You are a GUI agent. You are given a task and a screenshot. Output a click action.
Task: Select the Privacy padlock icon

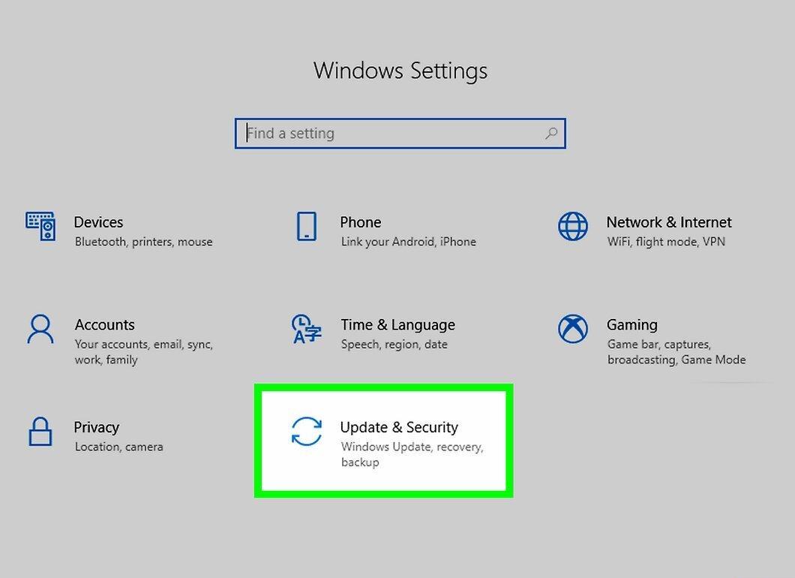(x=40, y=432)
